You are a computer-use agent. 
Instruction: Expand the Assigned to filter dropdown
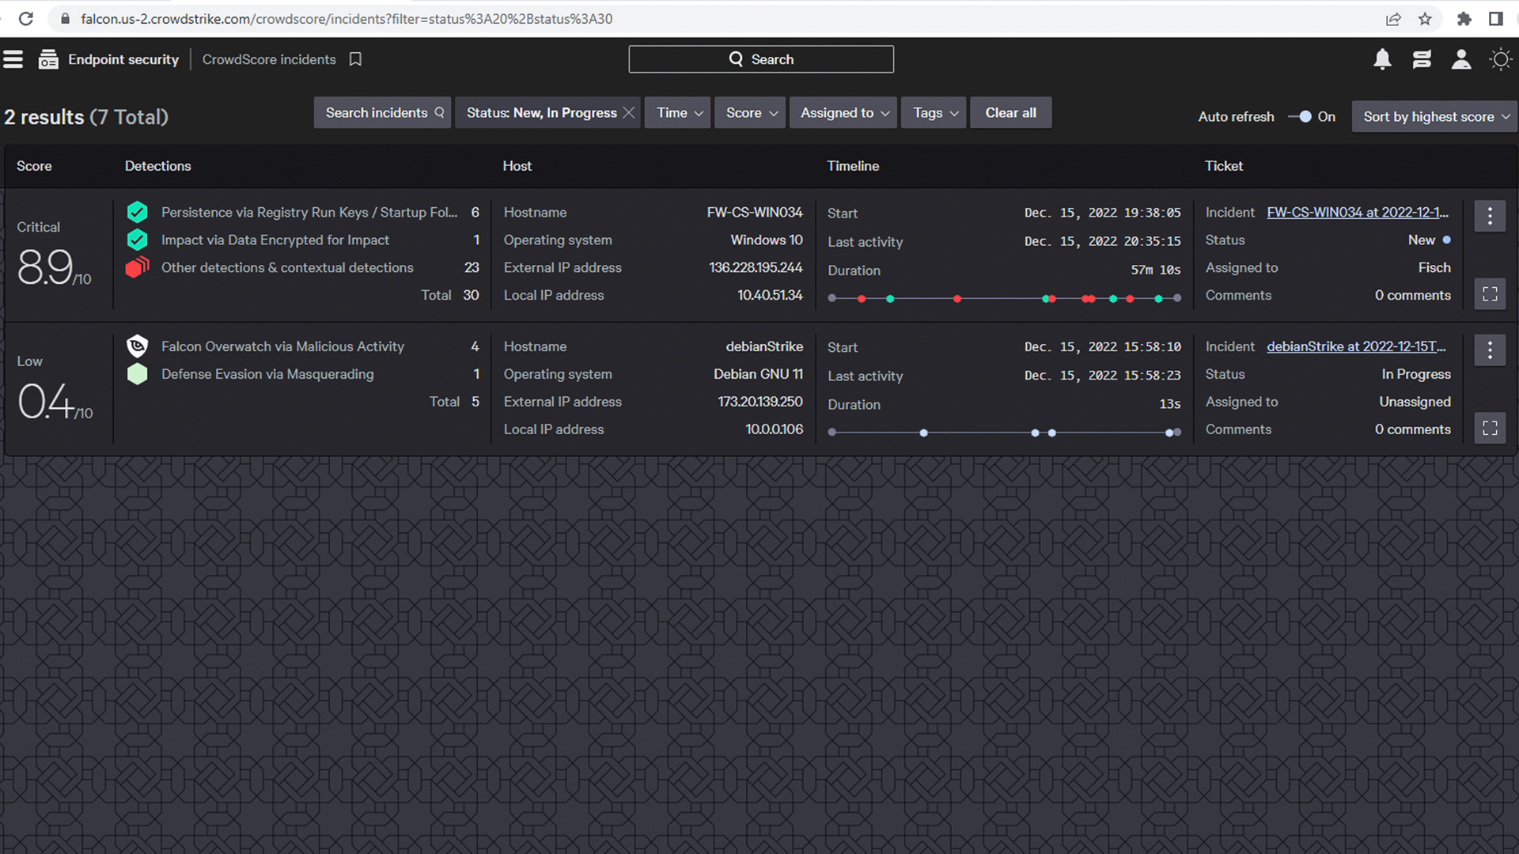(x=843, y=113)
